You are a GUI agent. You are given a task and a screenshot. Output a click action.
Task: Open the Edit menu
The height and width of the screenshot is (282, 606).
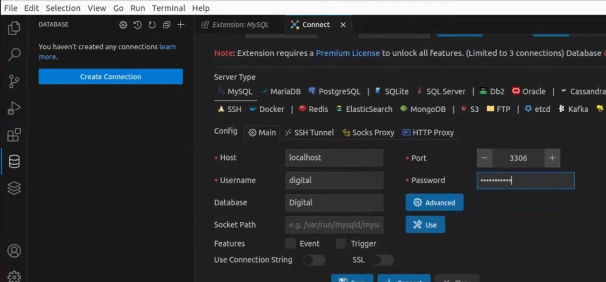coord(31,8)
